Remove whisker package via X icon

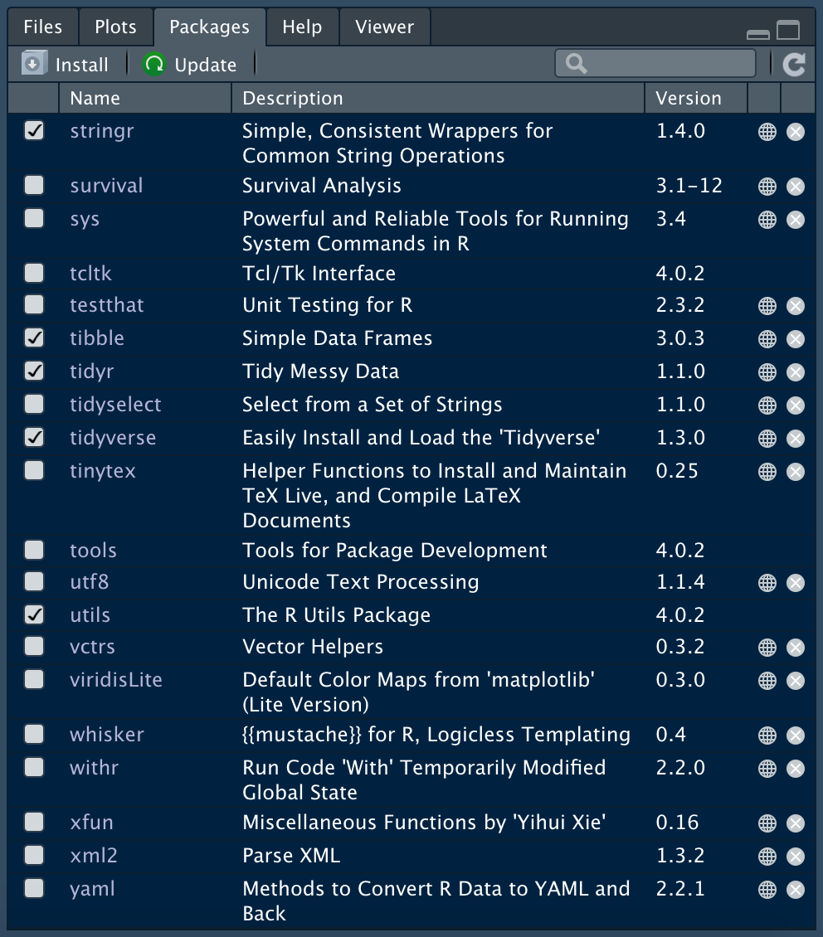[x=796, y=736]
